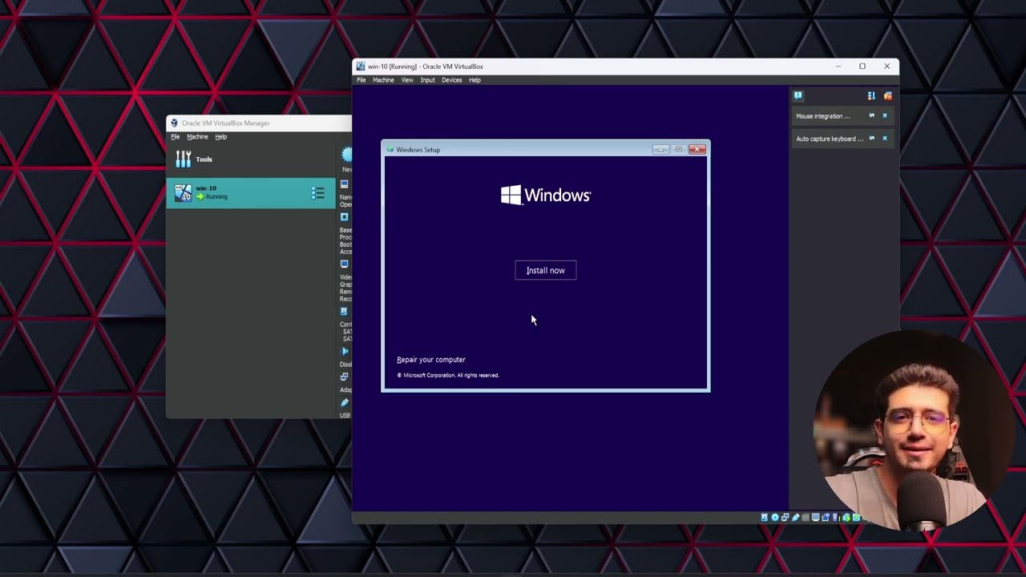The height and width of the screenshot is (577, 1026).
Task: Open Machine menu in the running VM window
Action: 383,80
